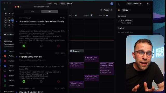Switch to the Shortcuts tab
Screen dimensions: 166x93
pyautogui.click(x=138, y=4)
